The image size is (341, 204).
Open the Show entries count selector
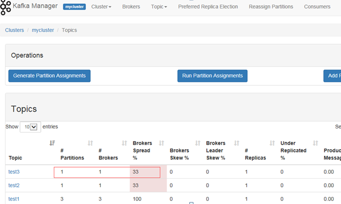(x=30, y=127)
